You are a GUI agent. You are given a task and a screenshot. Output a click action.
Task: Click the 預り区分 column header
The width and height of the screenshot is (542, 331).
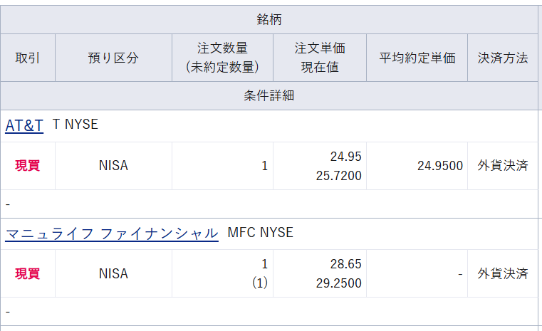point(113,58)
